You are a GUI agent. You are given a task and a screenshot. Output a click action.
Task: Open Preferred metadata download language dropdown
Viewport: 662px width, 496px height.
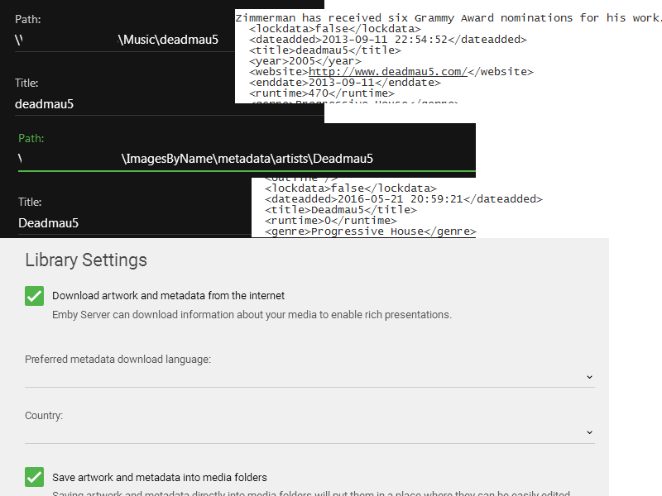click(x=309, y=376)
